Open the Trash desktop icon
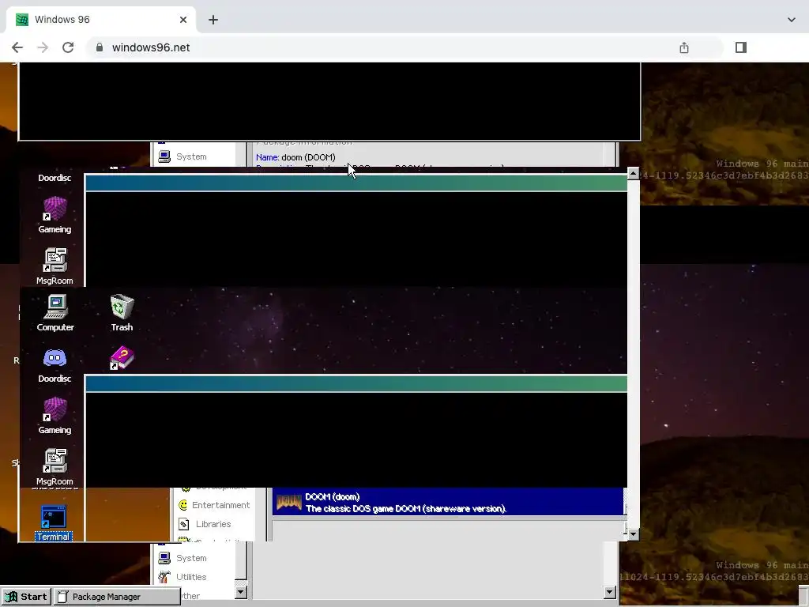Viewport: 809px width, 607px height. coord(122,313)
